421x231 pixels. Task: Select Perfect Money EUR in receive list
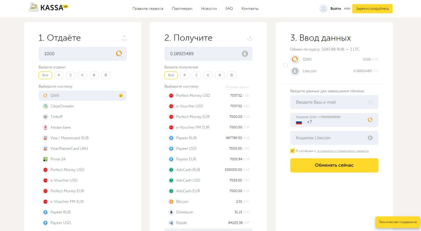click(208, 117)
